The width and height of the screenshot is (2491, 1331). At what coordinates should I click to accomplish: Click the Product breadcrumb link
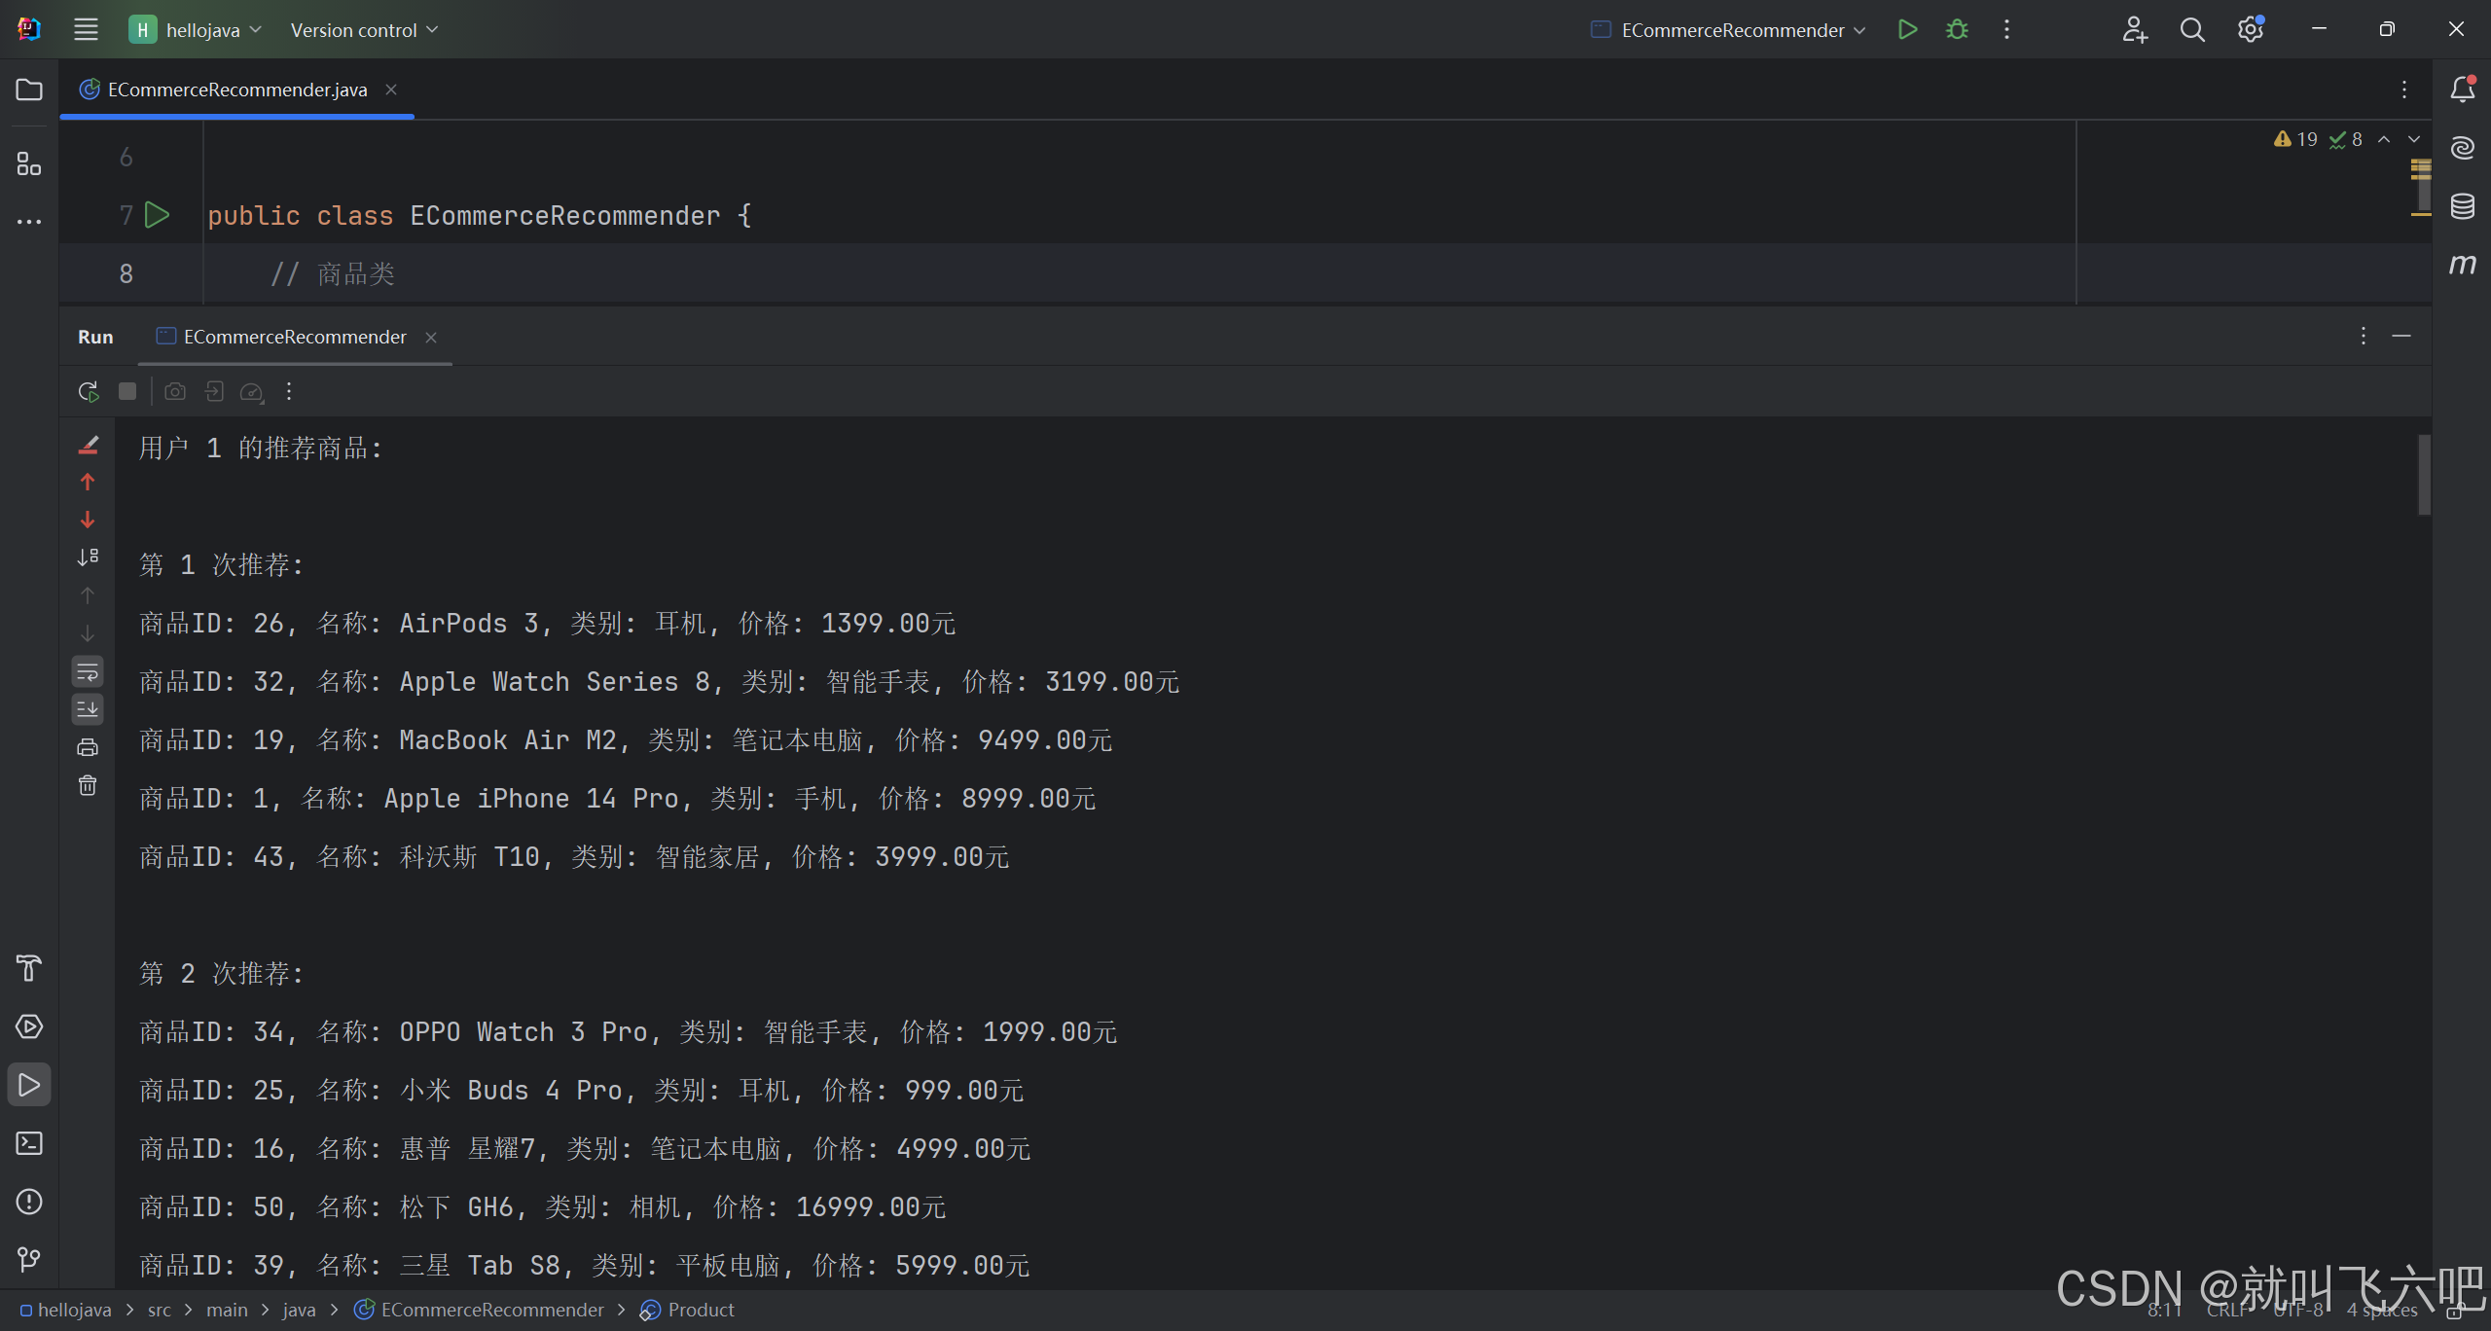pos(701,1310)
